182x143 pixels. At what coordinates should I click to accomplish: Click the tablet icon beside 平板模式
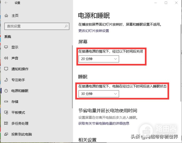click(x=6, y=113)
